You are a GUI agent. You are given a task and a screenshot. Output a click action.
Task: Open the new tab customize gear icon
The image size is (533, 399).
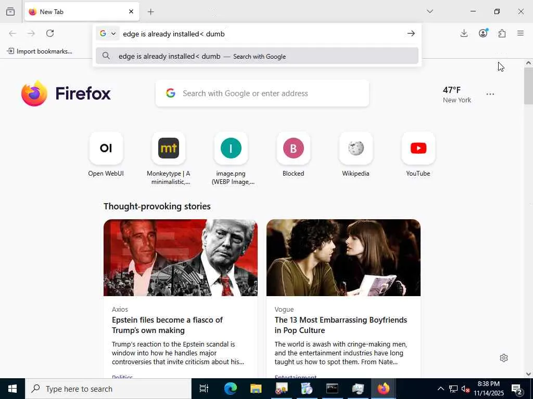[504, 358]
